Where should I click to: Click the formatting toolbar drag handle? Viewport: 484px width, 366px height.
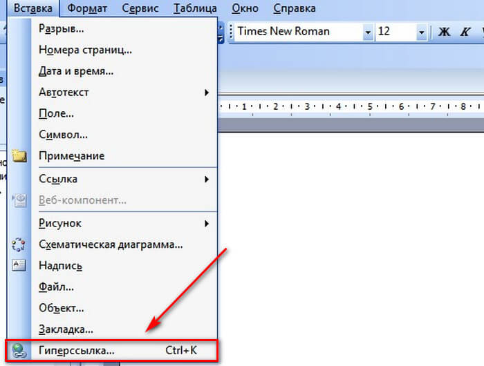231,32
